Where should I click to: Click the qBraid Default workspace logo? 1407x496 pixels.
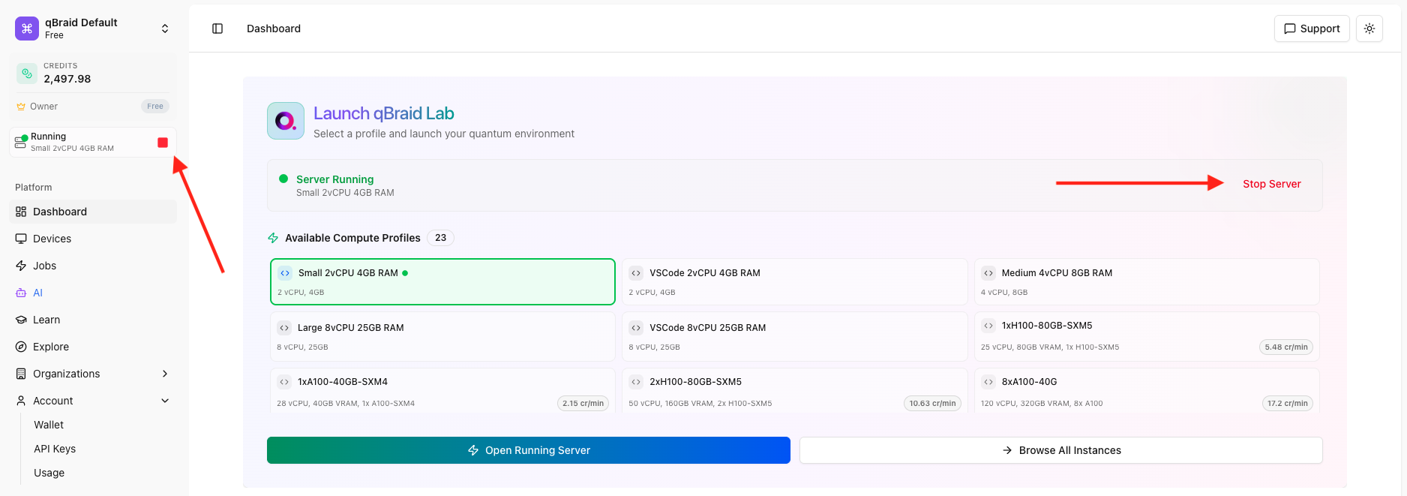click(x=27, y=29)
